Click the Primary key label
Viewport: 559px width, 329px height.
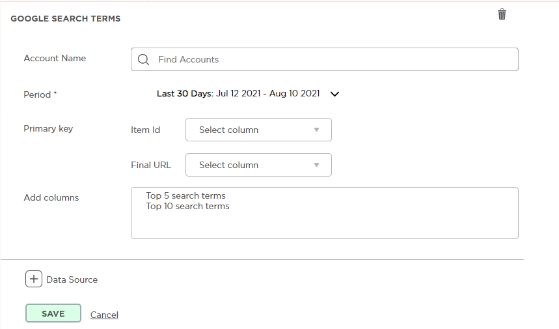[x=48, y=128]
